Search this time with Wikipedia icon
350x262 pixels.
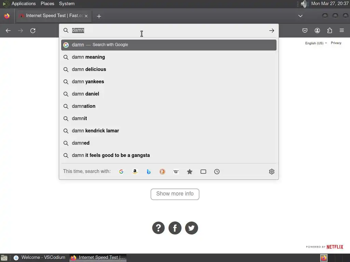(x=176, y=172)
